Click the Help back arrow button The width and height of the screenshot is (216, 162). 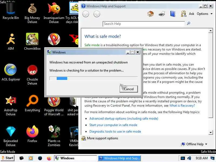pos(86,14)
